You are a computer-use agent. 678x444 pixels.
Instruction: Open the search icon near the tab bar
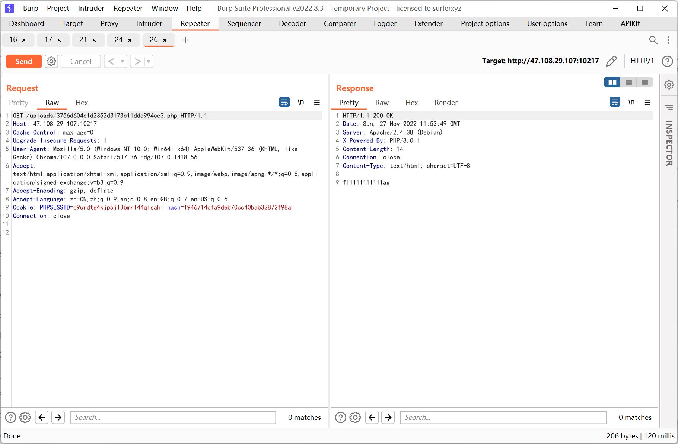point(653,40)
